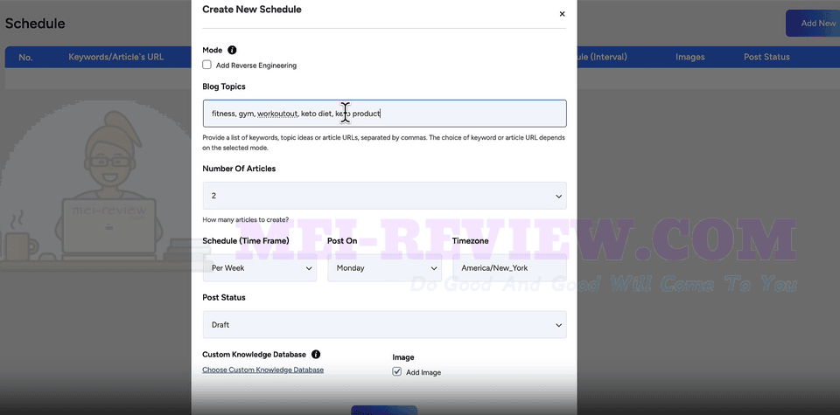
Task: Open Post Status Draft dropdown
Action: 385,325
